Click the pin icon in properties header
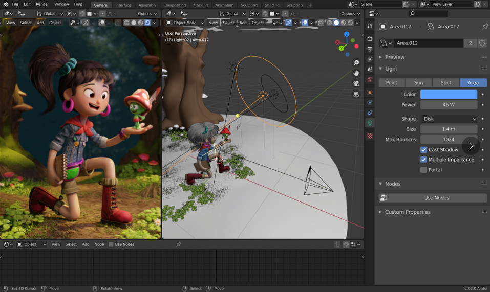 click(x=485, y=27)
